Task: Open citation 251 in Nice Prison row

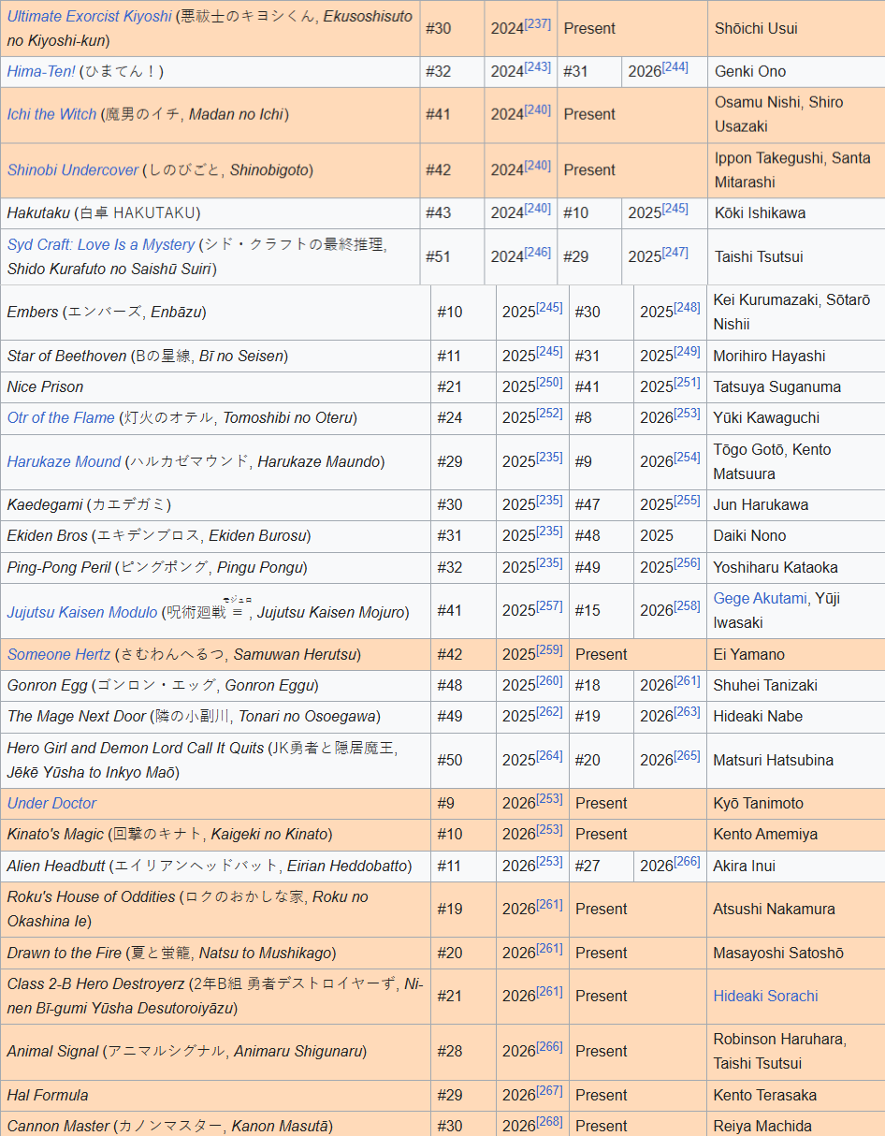Action: tap(687, 382)
